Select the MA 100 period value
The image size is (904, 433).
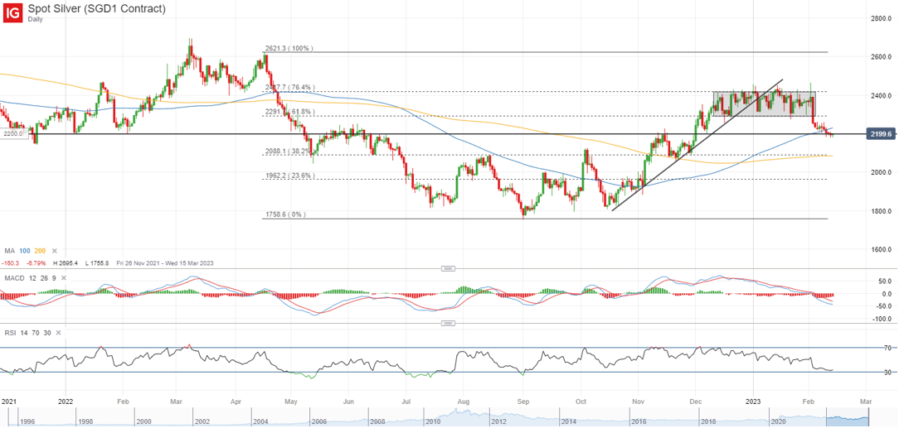point(24,251)
